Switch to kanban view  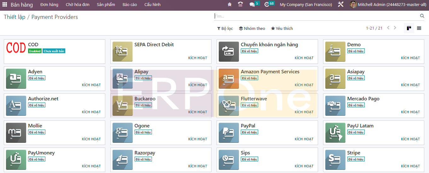(x=409, y=28)
